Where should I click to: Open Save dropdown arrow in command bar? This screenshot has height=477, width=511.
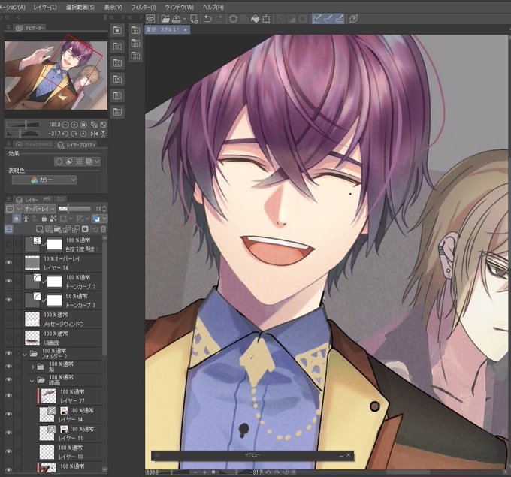[184, 19]
